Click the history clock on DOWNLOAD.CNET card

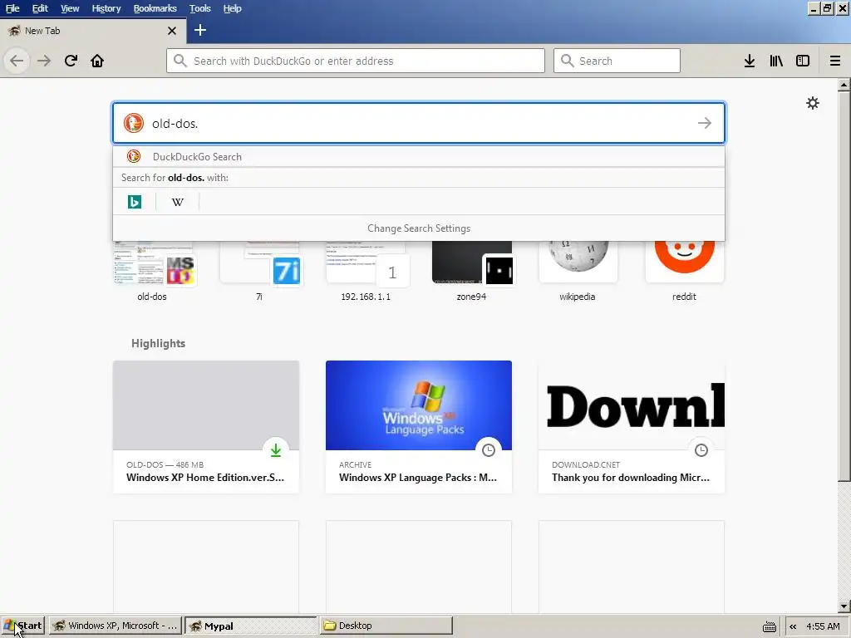pos(701,449)
